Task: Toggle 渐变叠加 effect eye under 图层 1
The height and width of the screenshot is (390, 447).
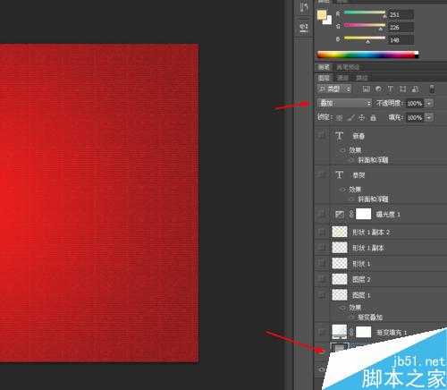Action: (351, 318)
